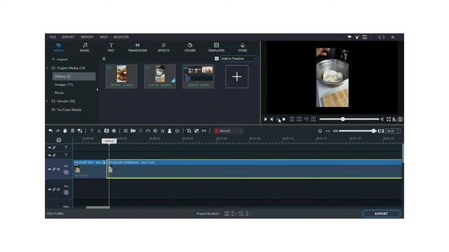
Task: Click the fullscreen preview icon
Action: point(389,119)
